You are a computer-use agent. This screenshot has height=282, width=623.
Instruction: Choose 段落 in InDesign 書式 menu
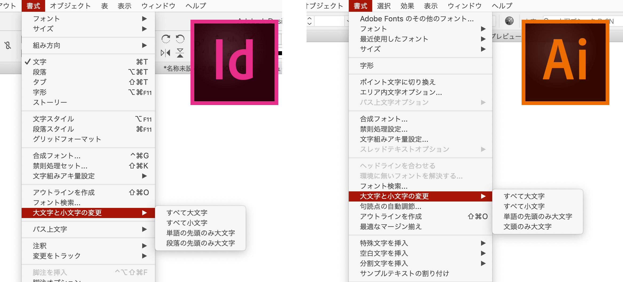[x=88, y=72]
